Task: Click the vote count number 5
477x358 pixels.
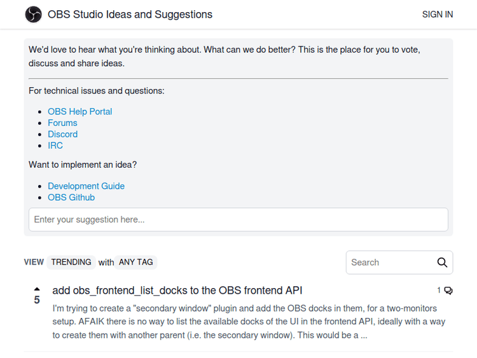Action: click(x=37, y=300)
